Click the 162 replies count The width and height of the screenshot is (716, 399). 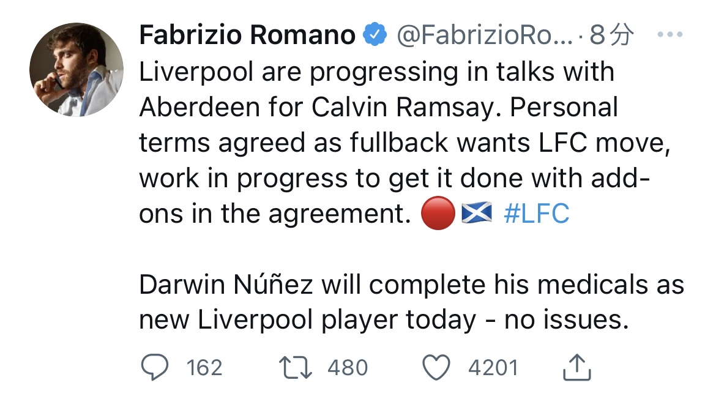coord(204,367)
